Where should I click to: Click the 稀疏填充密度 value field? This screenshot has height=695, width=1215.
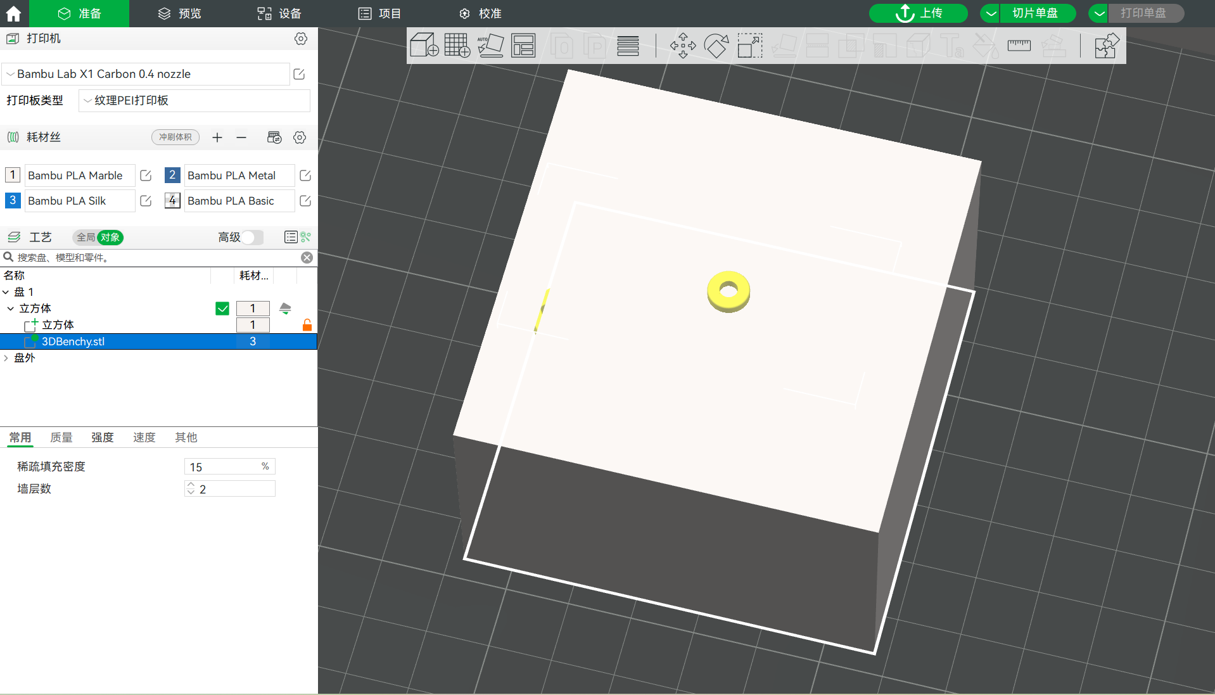229,467
